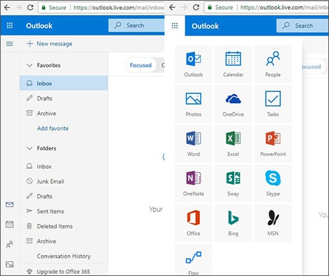
Task: Launch OneDrive from the app grid
Action: [233, 104]
